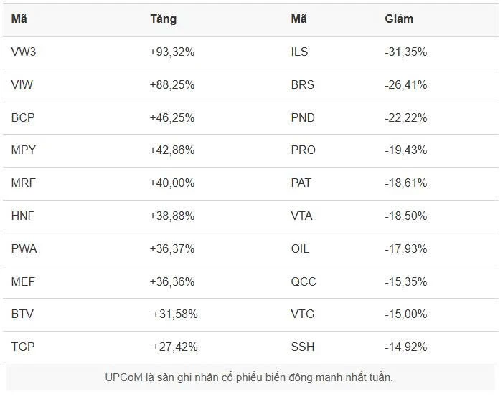The image size is (503, 396).
Task: Click the Tăng column header
Action: pyautogui.click(x=163, y=19)
